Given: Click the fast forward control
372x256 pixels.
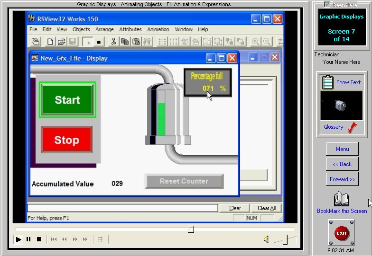Looking at the screenshot, I should 75,239.
